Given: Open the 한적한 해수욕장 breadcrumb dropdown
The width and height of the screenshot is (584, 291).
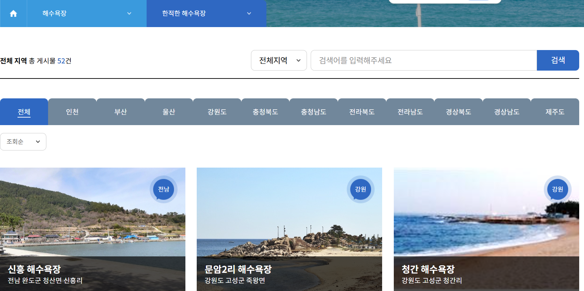Looking at the screenshot, I should [x=206, y=13].
